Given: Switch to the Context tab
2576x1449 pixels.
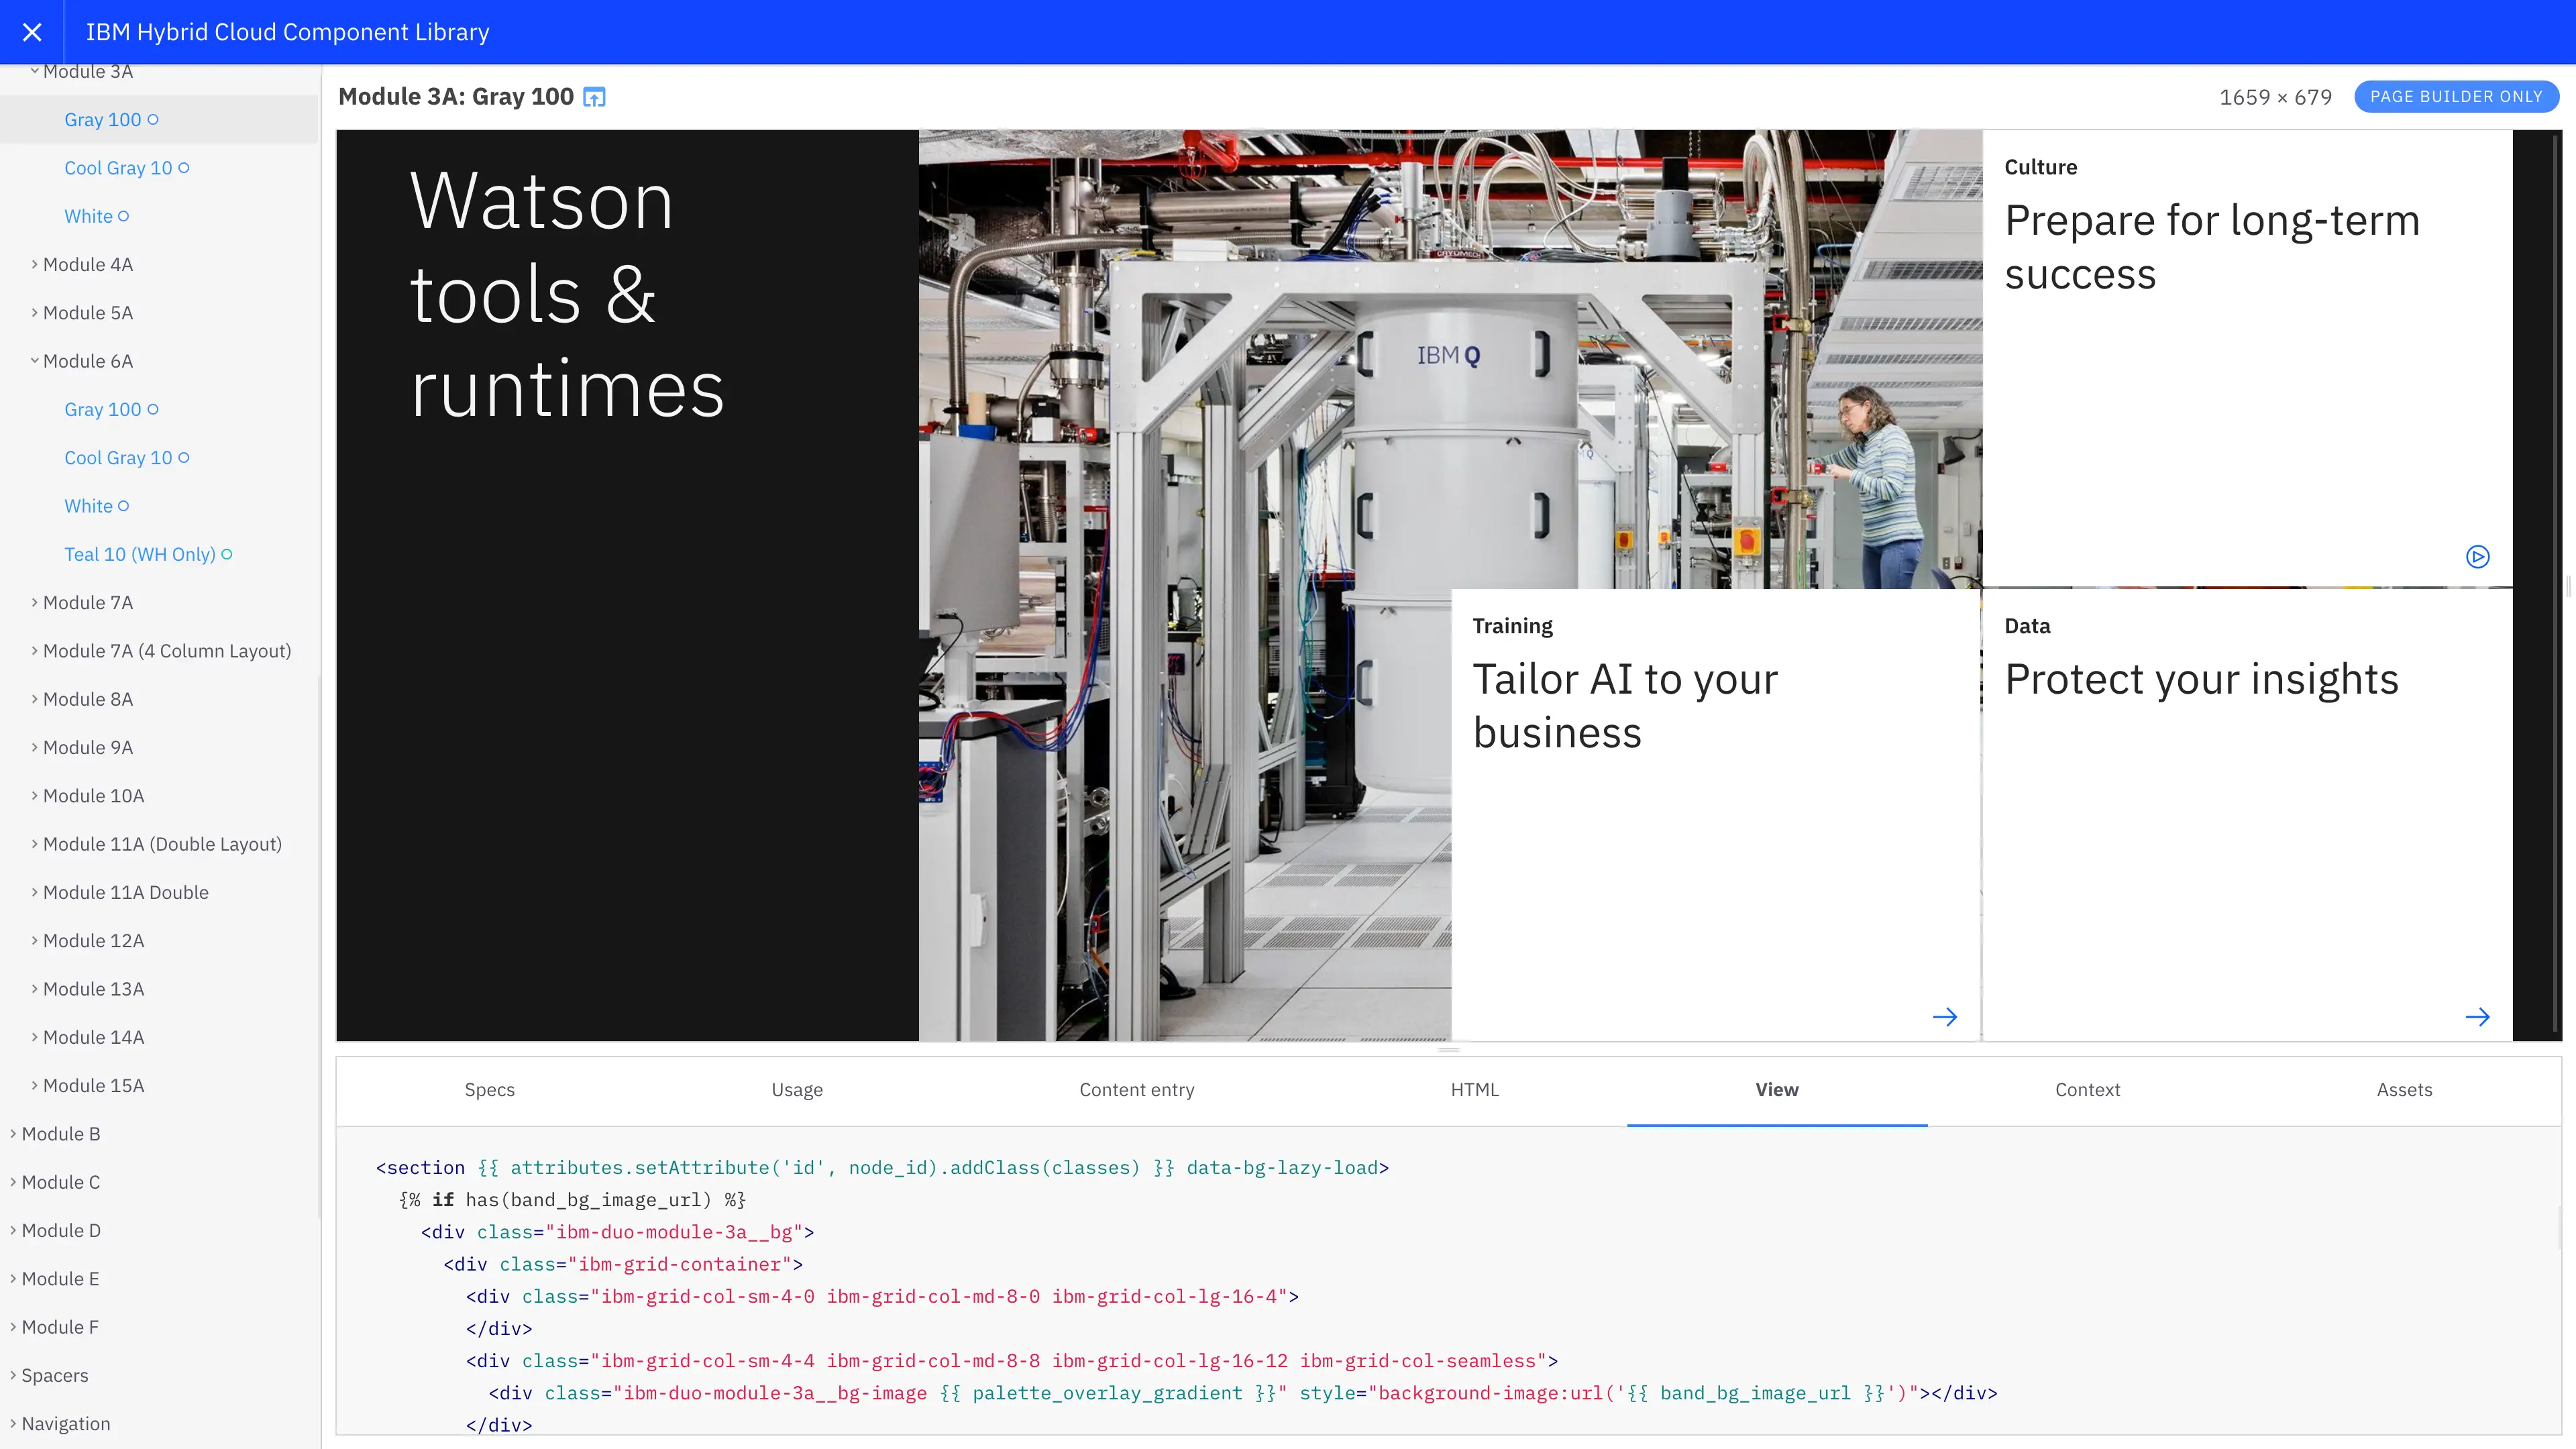Looking at the screenshot, I should tap(2088, 1090).
